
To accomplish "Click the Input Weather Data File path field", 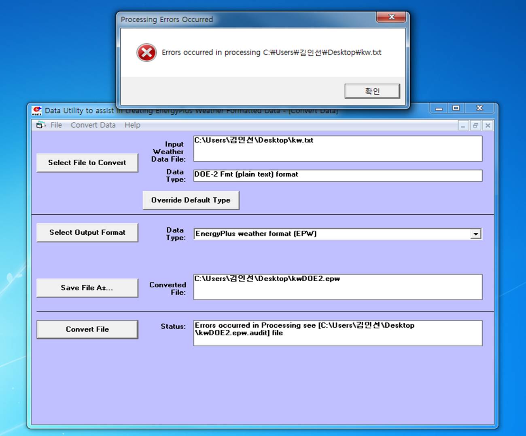I will tap(337, 148).
